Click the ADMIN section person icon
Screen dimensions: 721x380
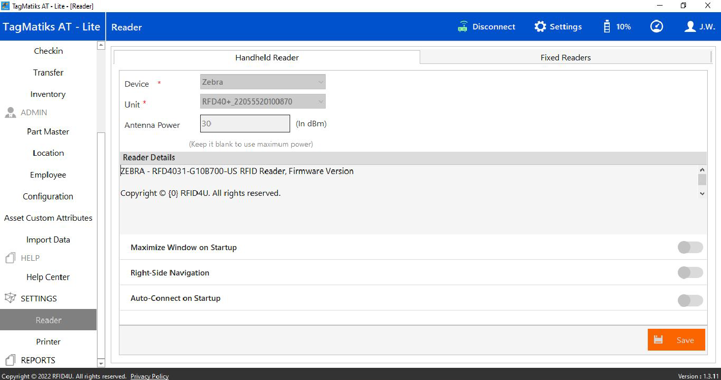pyautogui.click(x=10, y=113)
